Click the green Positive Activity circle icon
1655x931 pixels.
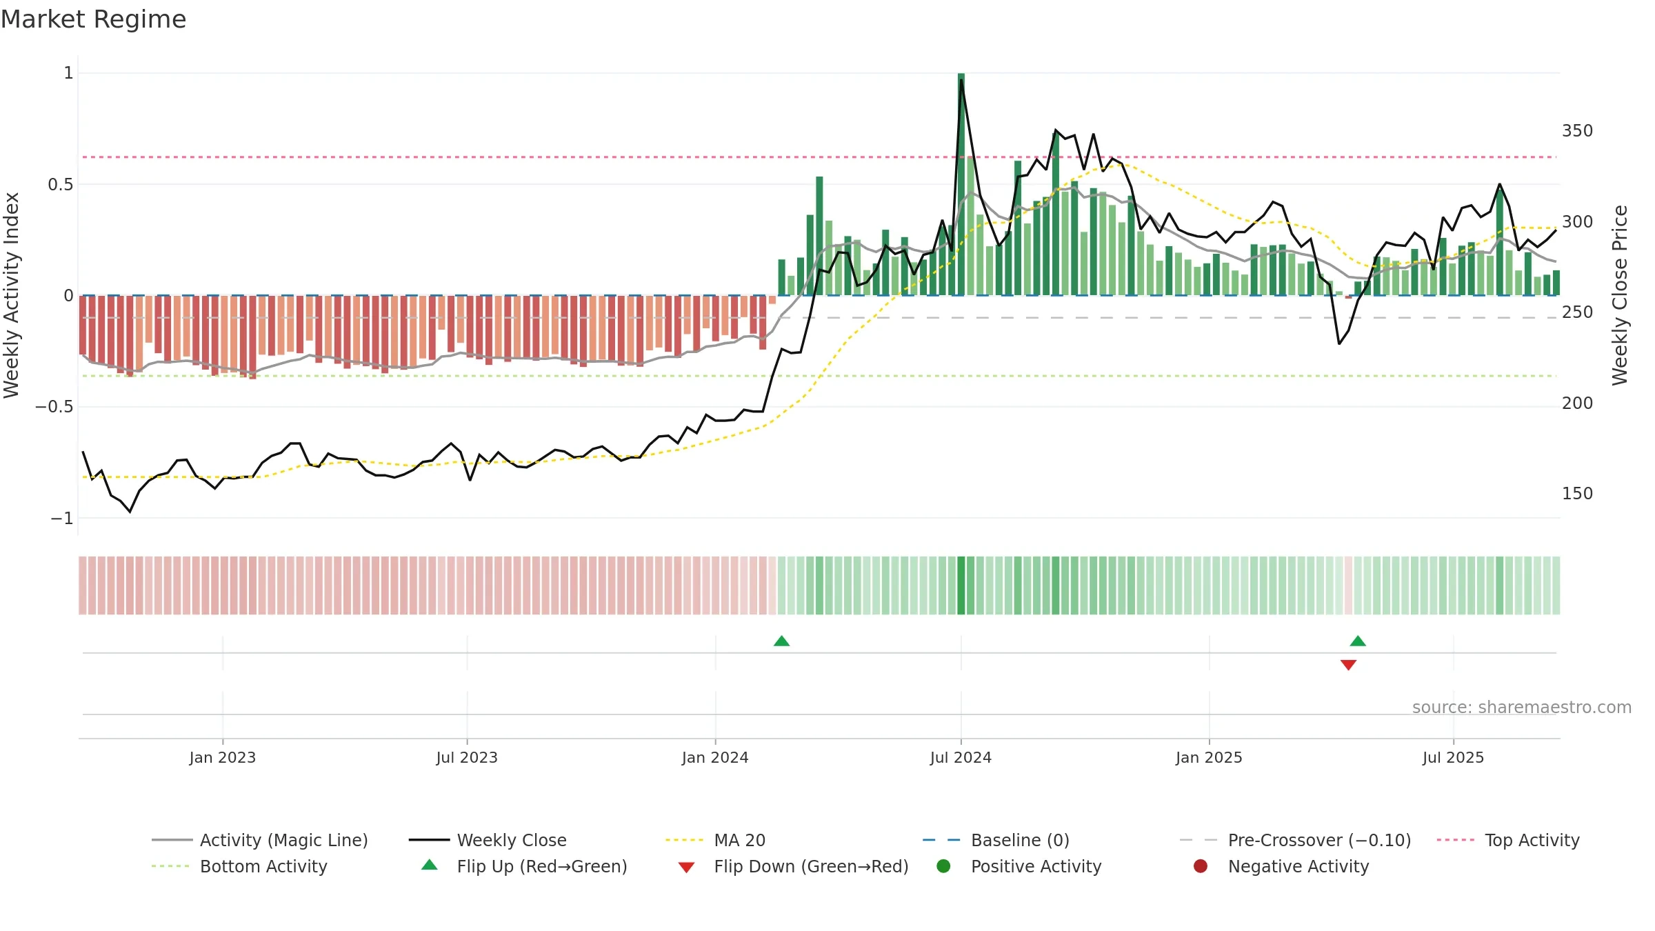pos(943,866)
